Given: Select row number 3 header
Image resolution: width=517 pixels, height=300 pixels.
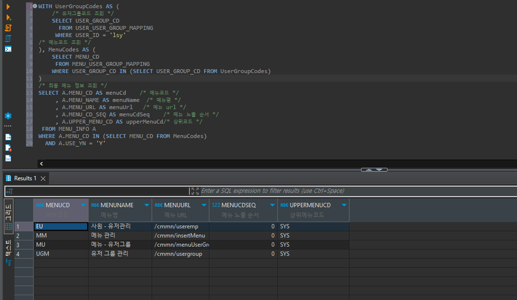Looking at the screenshot, I should pos(24,245).
